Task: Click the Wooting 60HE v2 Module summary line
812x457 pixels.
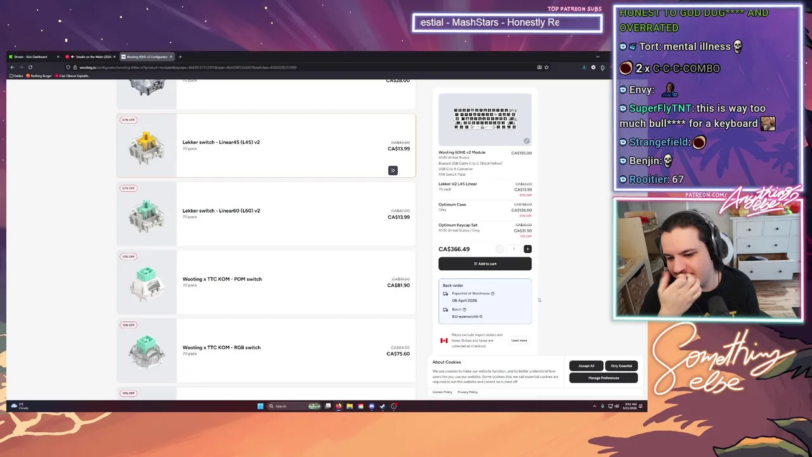Action: tap(485, 162)
